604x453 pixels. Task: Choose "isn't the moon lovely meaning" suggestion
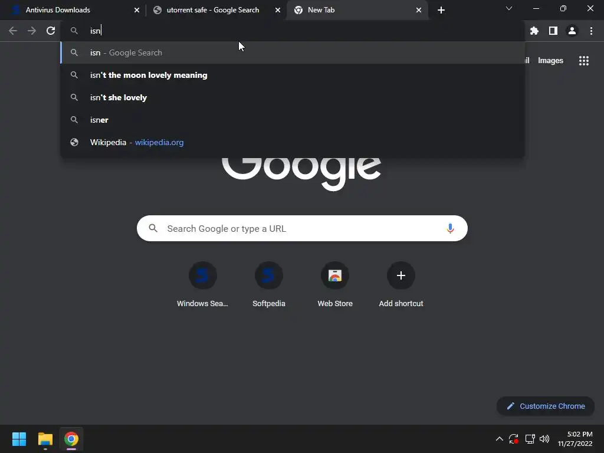pos(293,75)
